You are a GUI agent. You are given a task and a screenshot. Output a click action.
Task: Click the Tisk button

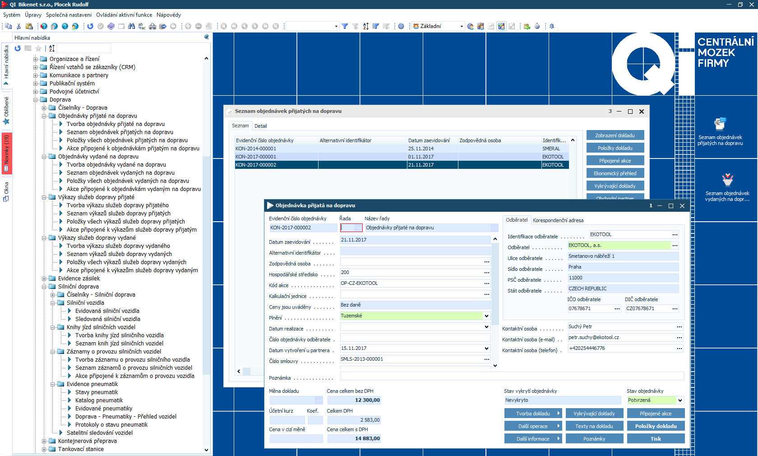tap(656, 439)
